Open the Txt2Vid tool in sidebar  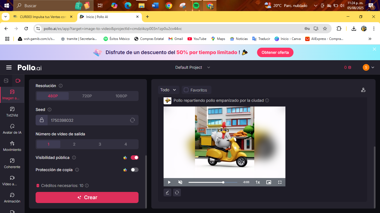click(12, 112)
